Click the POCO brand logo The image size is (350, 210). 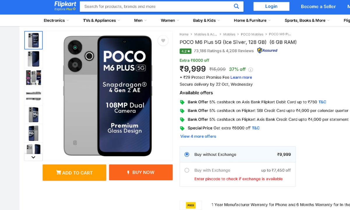click(x=191, y=205)
